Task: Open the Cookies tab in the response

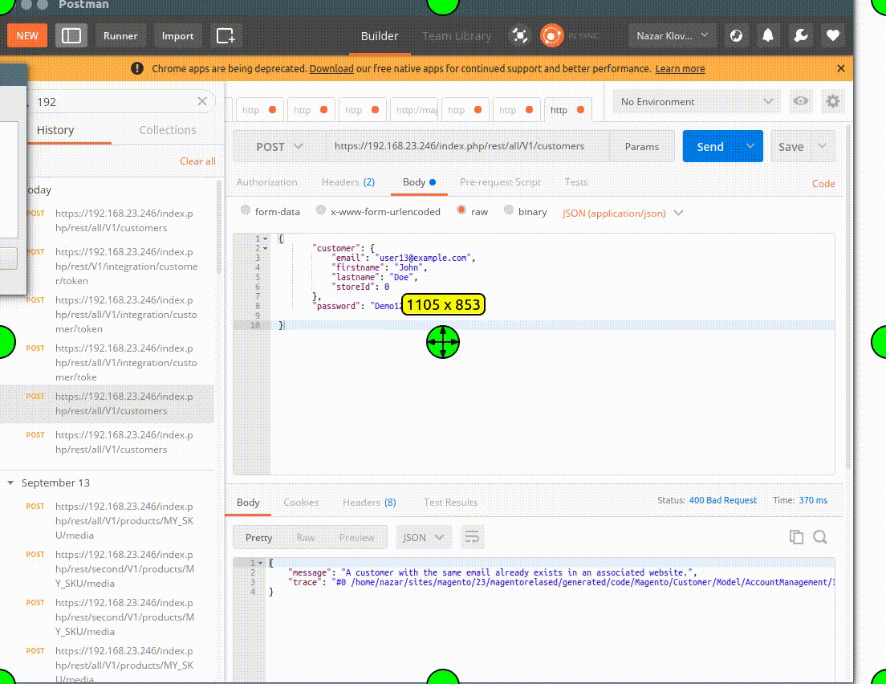Action: pos(301,502)
